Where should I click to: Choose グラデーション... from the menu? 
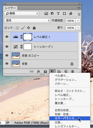pos(70,80)
